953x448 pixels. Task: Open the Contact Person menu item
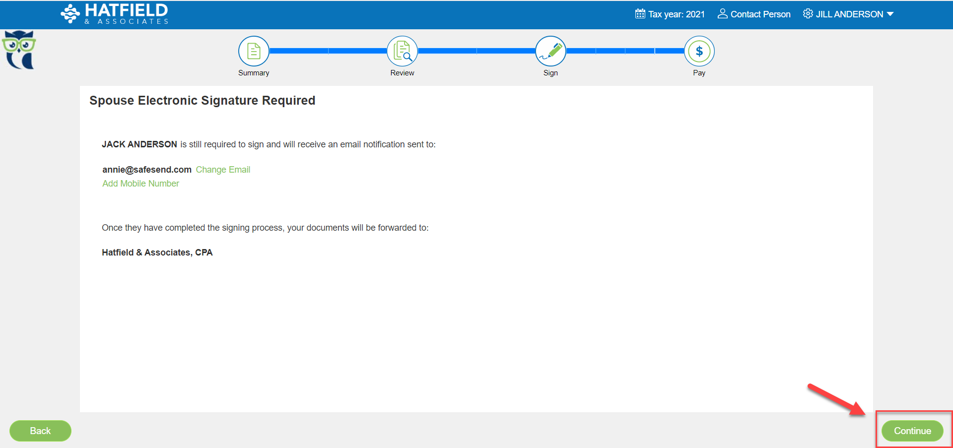click(x=760, y=14)
